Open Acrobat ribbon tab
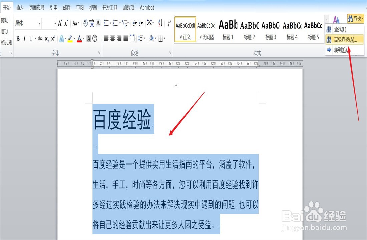 coord(147,8)
